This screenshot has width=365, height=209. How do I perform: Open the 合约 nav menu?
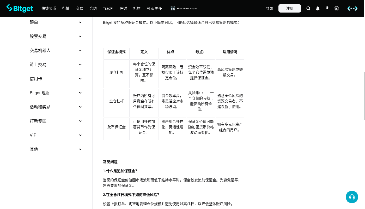(93, 8)
